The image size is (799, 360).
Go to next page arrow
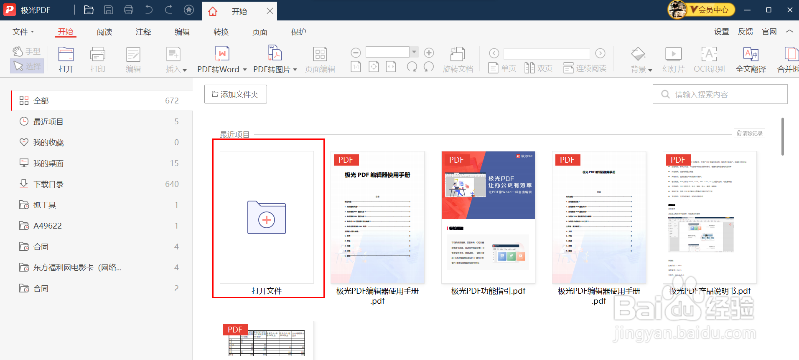(x=600, y=53)
